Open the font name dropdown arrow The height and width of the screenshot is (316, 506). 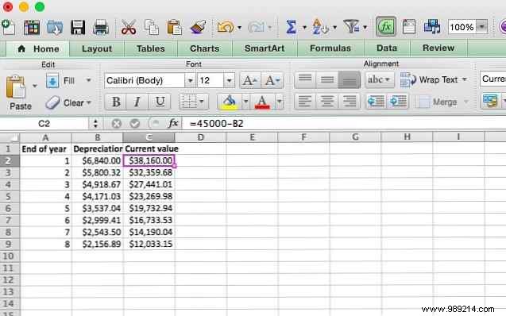(190, 80)
